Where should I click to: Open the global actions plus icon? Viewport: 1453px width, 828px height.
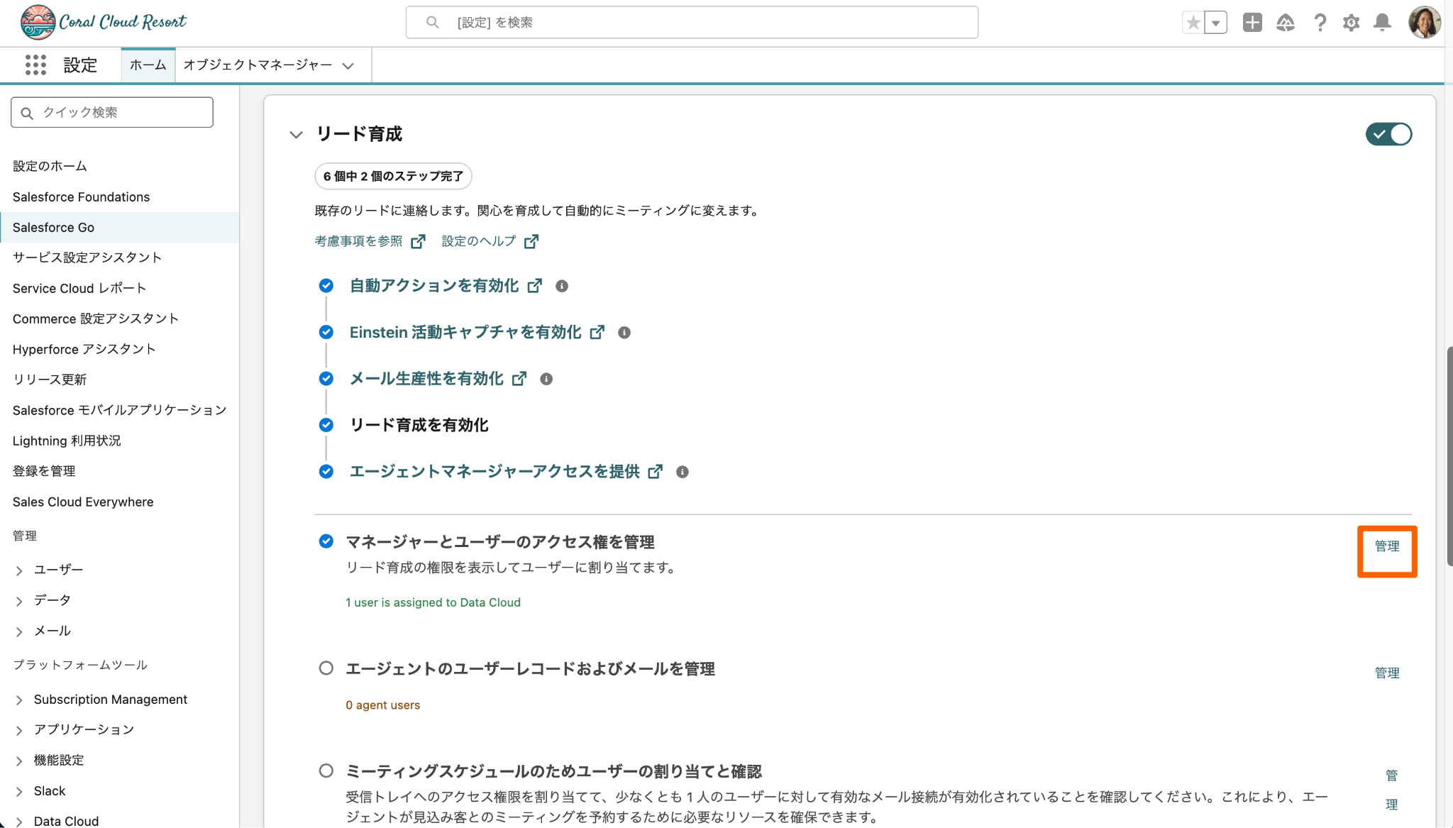[x=1252, y=23]
